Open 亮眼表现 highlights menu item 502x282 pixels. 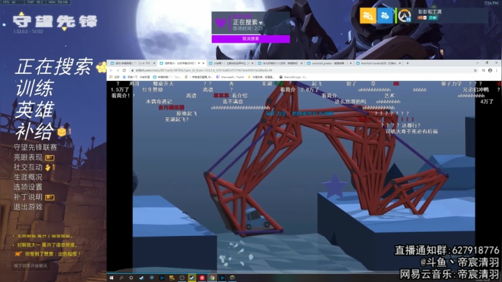click(28, 157)
